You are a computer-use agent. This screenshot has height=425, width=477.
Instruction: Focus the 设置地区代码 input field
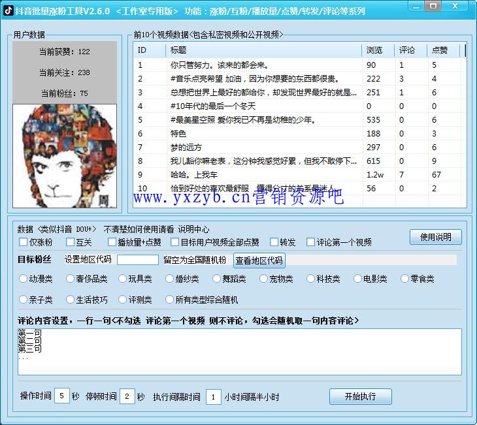click(x=137, y=260)
